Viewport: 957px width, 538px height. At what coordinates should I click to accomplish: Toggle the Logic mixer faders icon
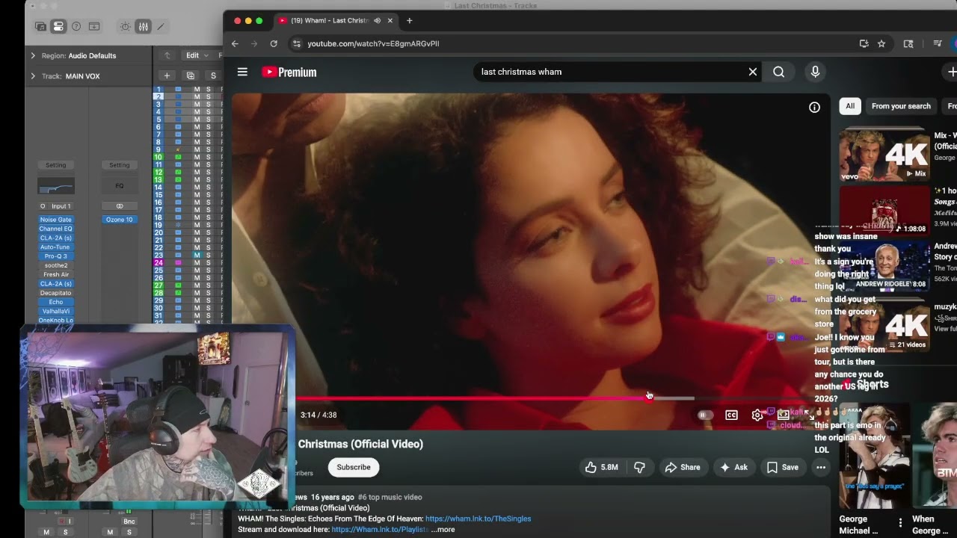point(143,27)
